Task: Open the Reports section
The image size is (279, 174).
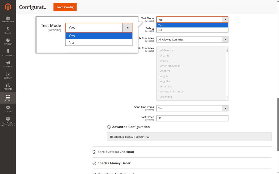Action: [8, 86]
